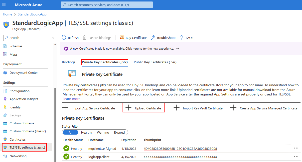Click the thumbprint 4D4C882BDF30... value

pos(180,149)
